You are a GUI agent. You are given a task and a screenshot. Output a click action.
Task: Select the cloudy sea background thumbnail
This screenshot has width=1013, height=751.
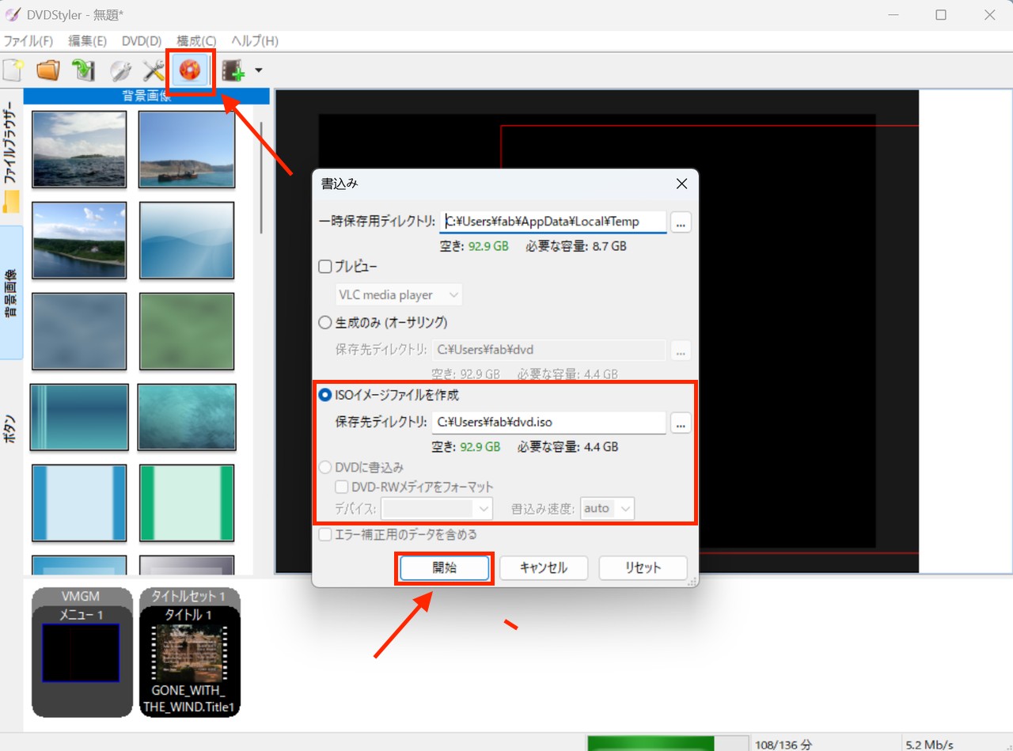pos(79,149)
